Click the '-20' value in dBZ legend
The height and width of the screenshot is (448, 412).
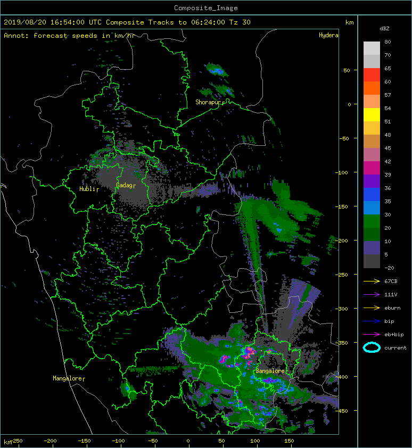click(389, 268)
